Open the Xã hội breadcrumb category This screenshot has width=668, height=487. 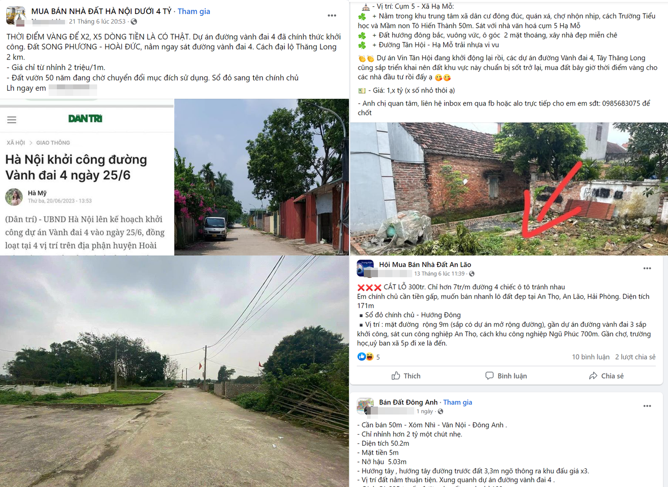click(x=16, y=143)
